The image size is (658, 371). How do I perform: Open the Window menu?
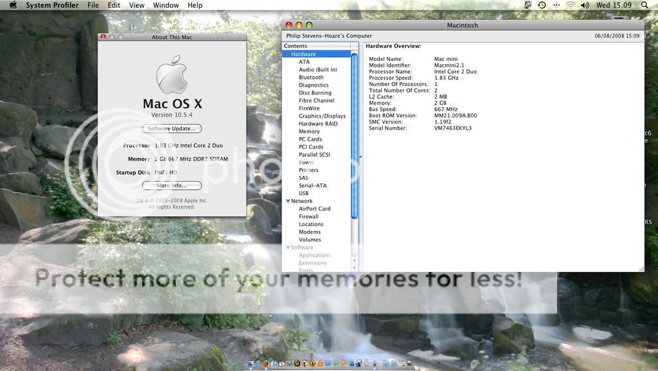tap(166, 5)
